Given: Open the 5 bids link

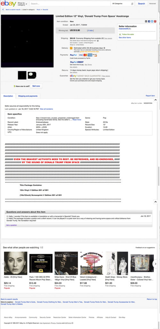Looking at the screenshot, I should point(90,31).
